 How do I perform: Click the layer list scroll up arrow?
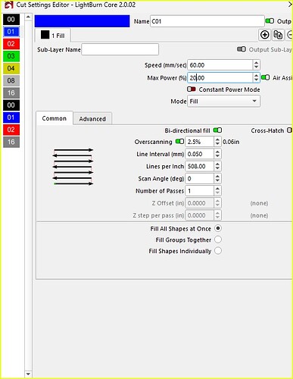28,17
